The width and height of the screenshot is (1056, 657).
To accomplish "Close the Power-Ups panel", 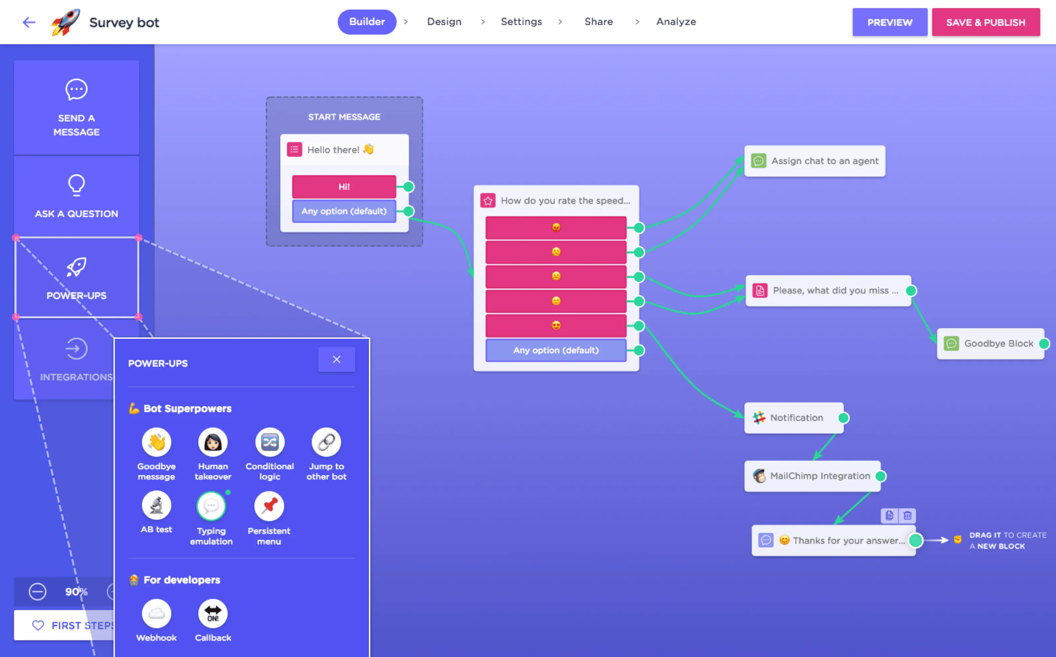I will [337, 359].
